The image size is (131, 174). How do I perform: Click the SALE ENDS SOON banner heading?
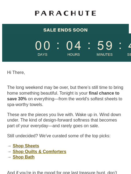65,30
